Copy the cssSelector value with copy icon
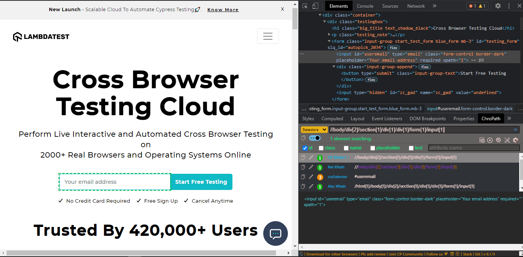 303,177
